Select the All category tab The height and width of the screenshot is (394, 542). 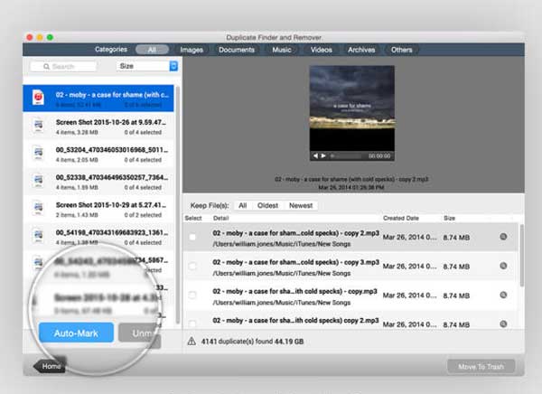(152, 50)
